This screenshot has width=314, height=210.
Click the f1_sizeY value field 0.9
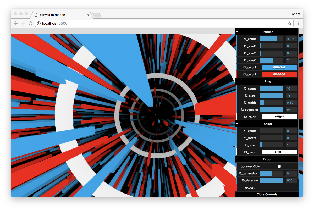(291, 53)
